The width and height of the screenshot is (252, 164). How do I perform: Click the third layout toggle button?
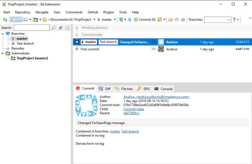[x=25, y=20]
